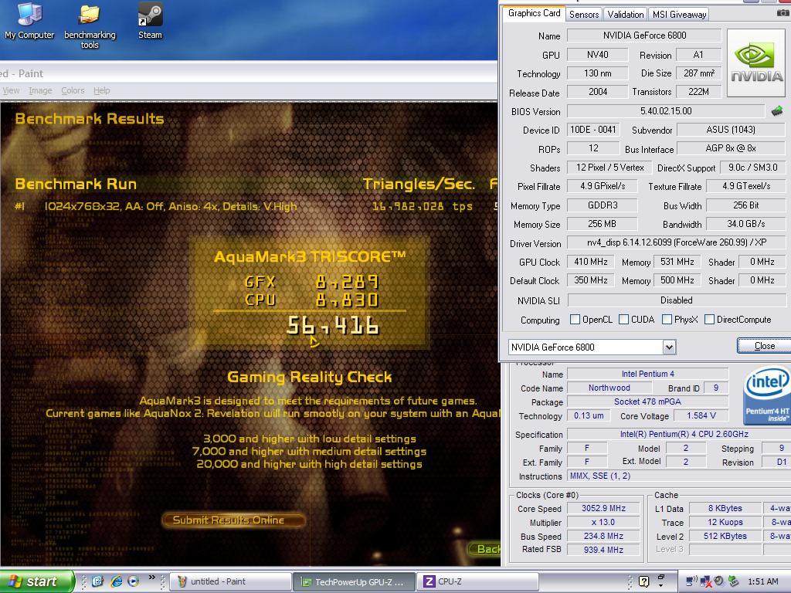Click the BIOS save chip icon in GPU-Z
The width and height of the screenshot is (791, 593).
click(777, 110)
